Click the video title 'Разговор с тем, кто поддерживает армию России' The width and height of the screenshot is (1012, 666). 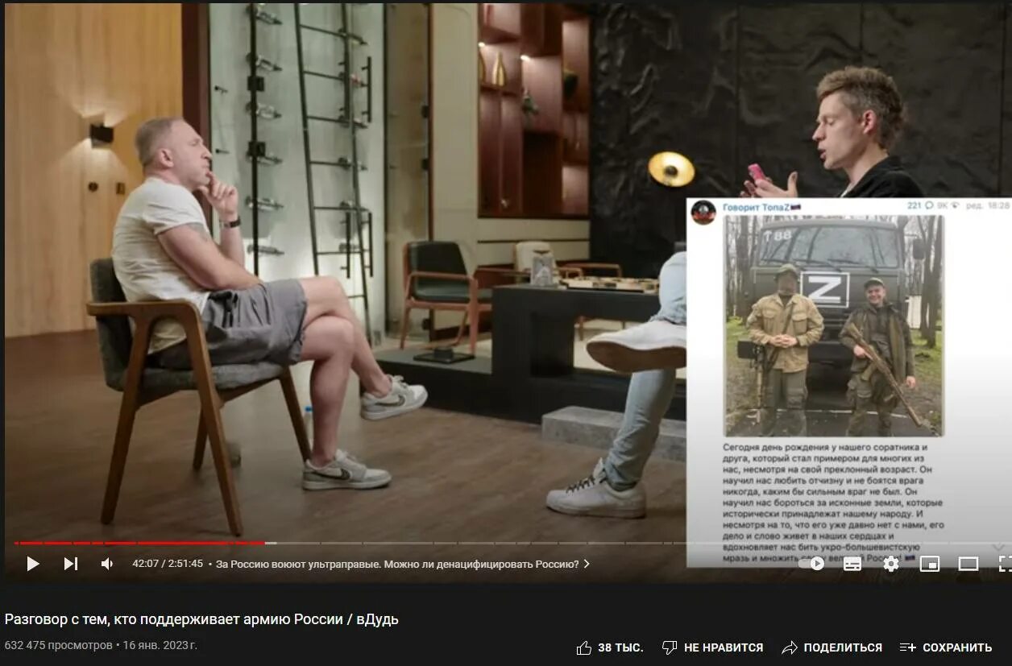[x=201, y=619]
